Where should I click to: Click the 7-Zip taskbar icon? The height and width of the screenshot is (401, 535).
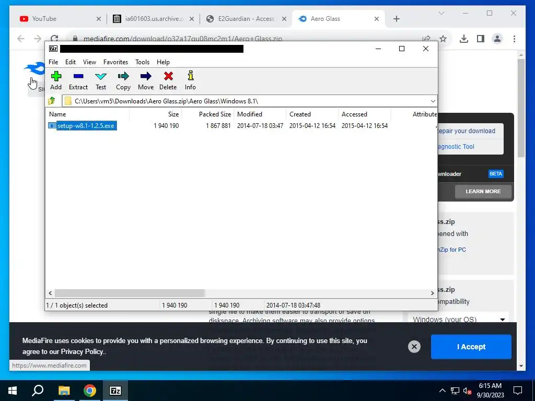115,391
